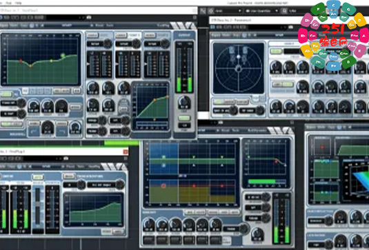369x250 pixels.
Task: Select the red node on MultiDynamics small curve
Action: point(277,161)
